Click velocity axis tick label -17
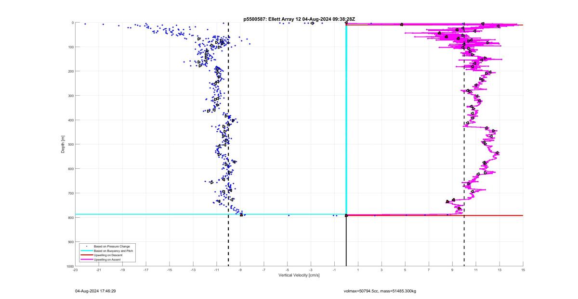Image resolution: width=578 pixels, height=299 pixels. pos(146,270)
